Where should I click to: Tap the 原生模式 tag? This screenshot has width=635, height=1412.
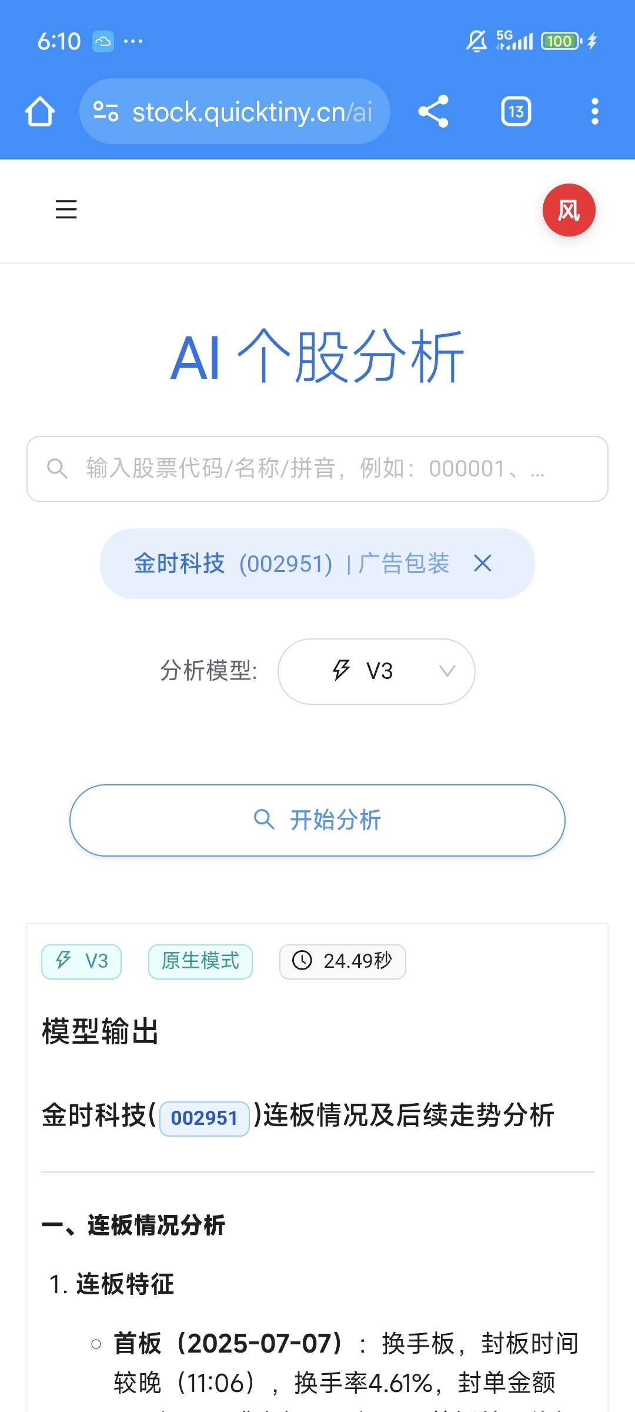click(200, 961)
